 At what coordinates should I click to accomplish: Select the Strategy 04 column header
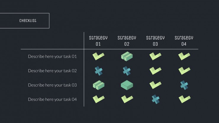point(184,41)
